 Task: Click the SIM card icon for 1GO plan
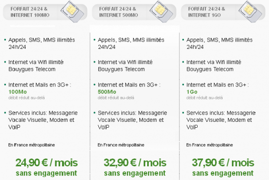click(250, 12)
